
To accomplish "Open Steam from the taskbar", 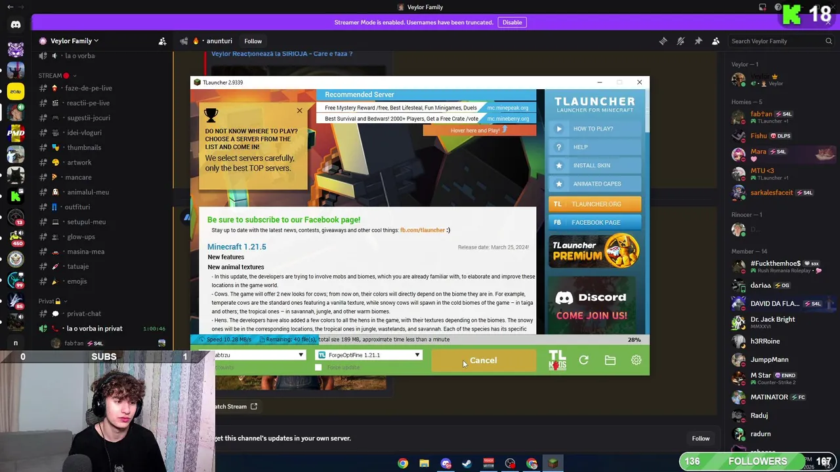I will point(467,463).
